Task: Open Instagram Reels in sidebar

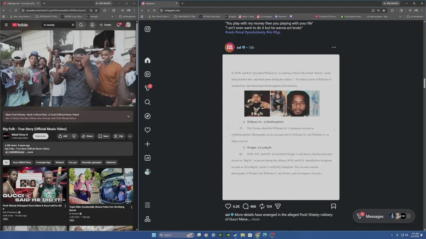Action: (147, 74)
